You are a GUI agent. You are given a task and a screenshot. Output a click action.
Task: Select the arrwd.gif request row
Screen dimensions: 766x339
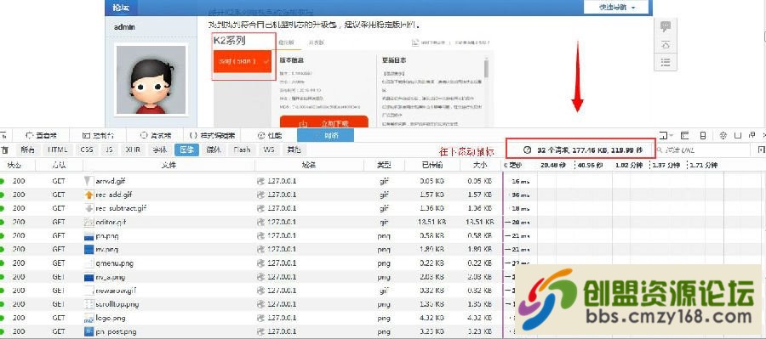click(383, 181)
